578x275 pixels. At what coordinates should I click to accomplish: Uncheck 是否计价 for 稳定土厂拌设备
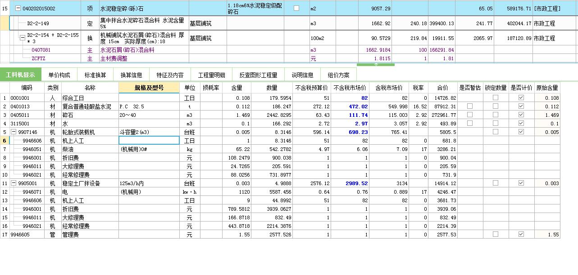pos(521,183)
